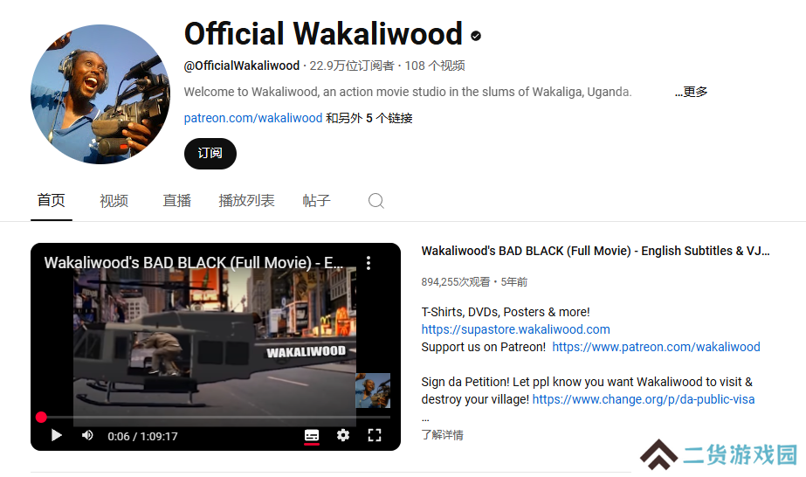Open the three-dot menu on video

[368, 263]
